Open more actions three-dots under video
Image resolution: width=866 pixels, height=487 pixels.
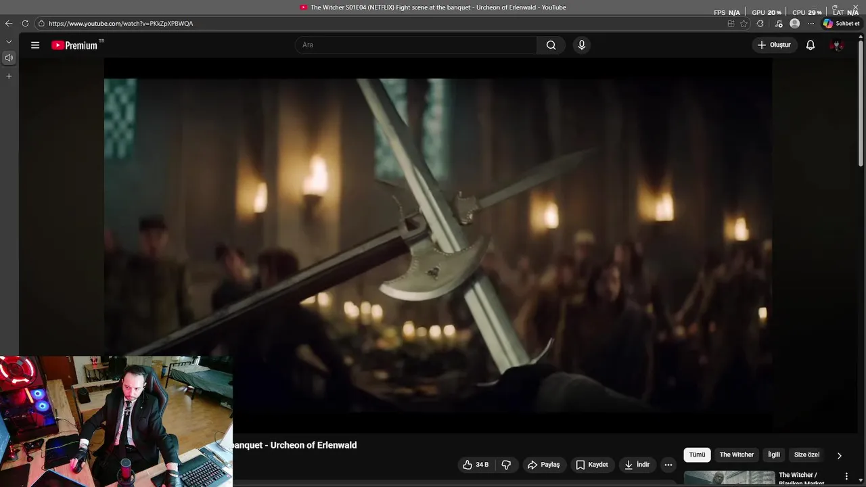(668, 465)
